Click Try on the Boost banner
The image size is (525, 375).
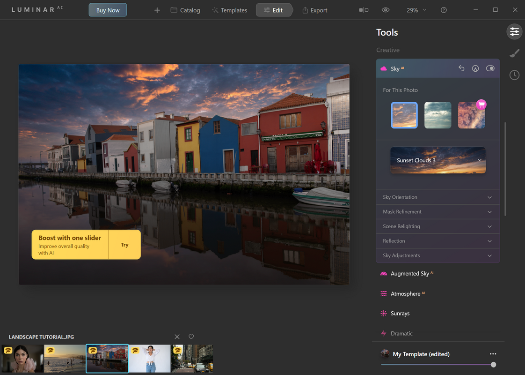pyautogui.click(x=124, y=245)
